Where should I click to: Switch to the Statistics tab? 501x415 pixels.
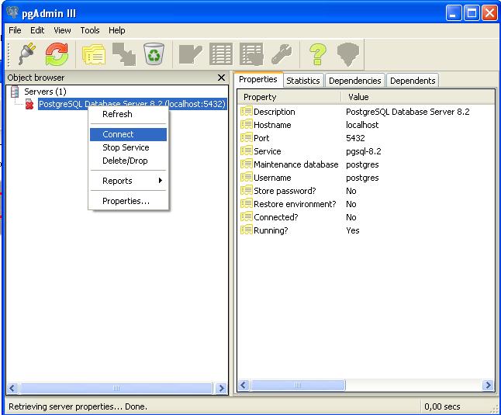(303, 81)
